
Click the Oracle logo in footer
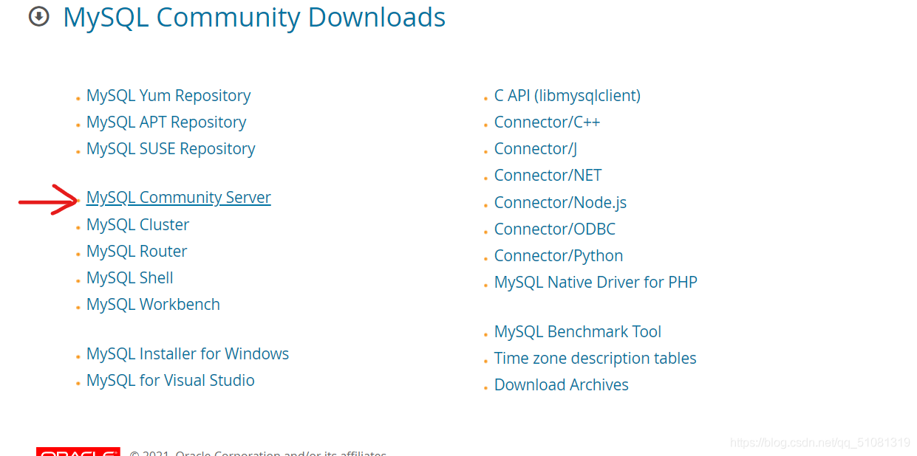click(x=78, y=452)
